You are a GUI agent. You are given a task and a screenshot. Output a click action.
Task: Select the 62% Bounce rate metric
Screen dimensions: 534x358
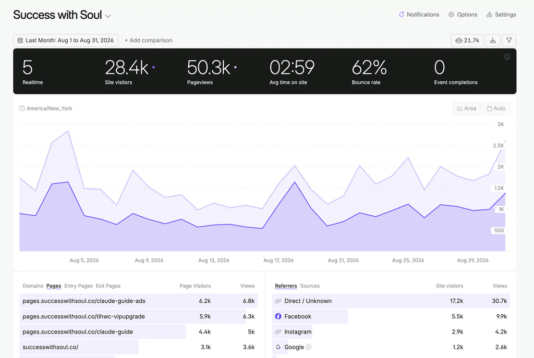[x=369, y=71]
